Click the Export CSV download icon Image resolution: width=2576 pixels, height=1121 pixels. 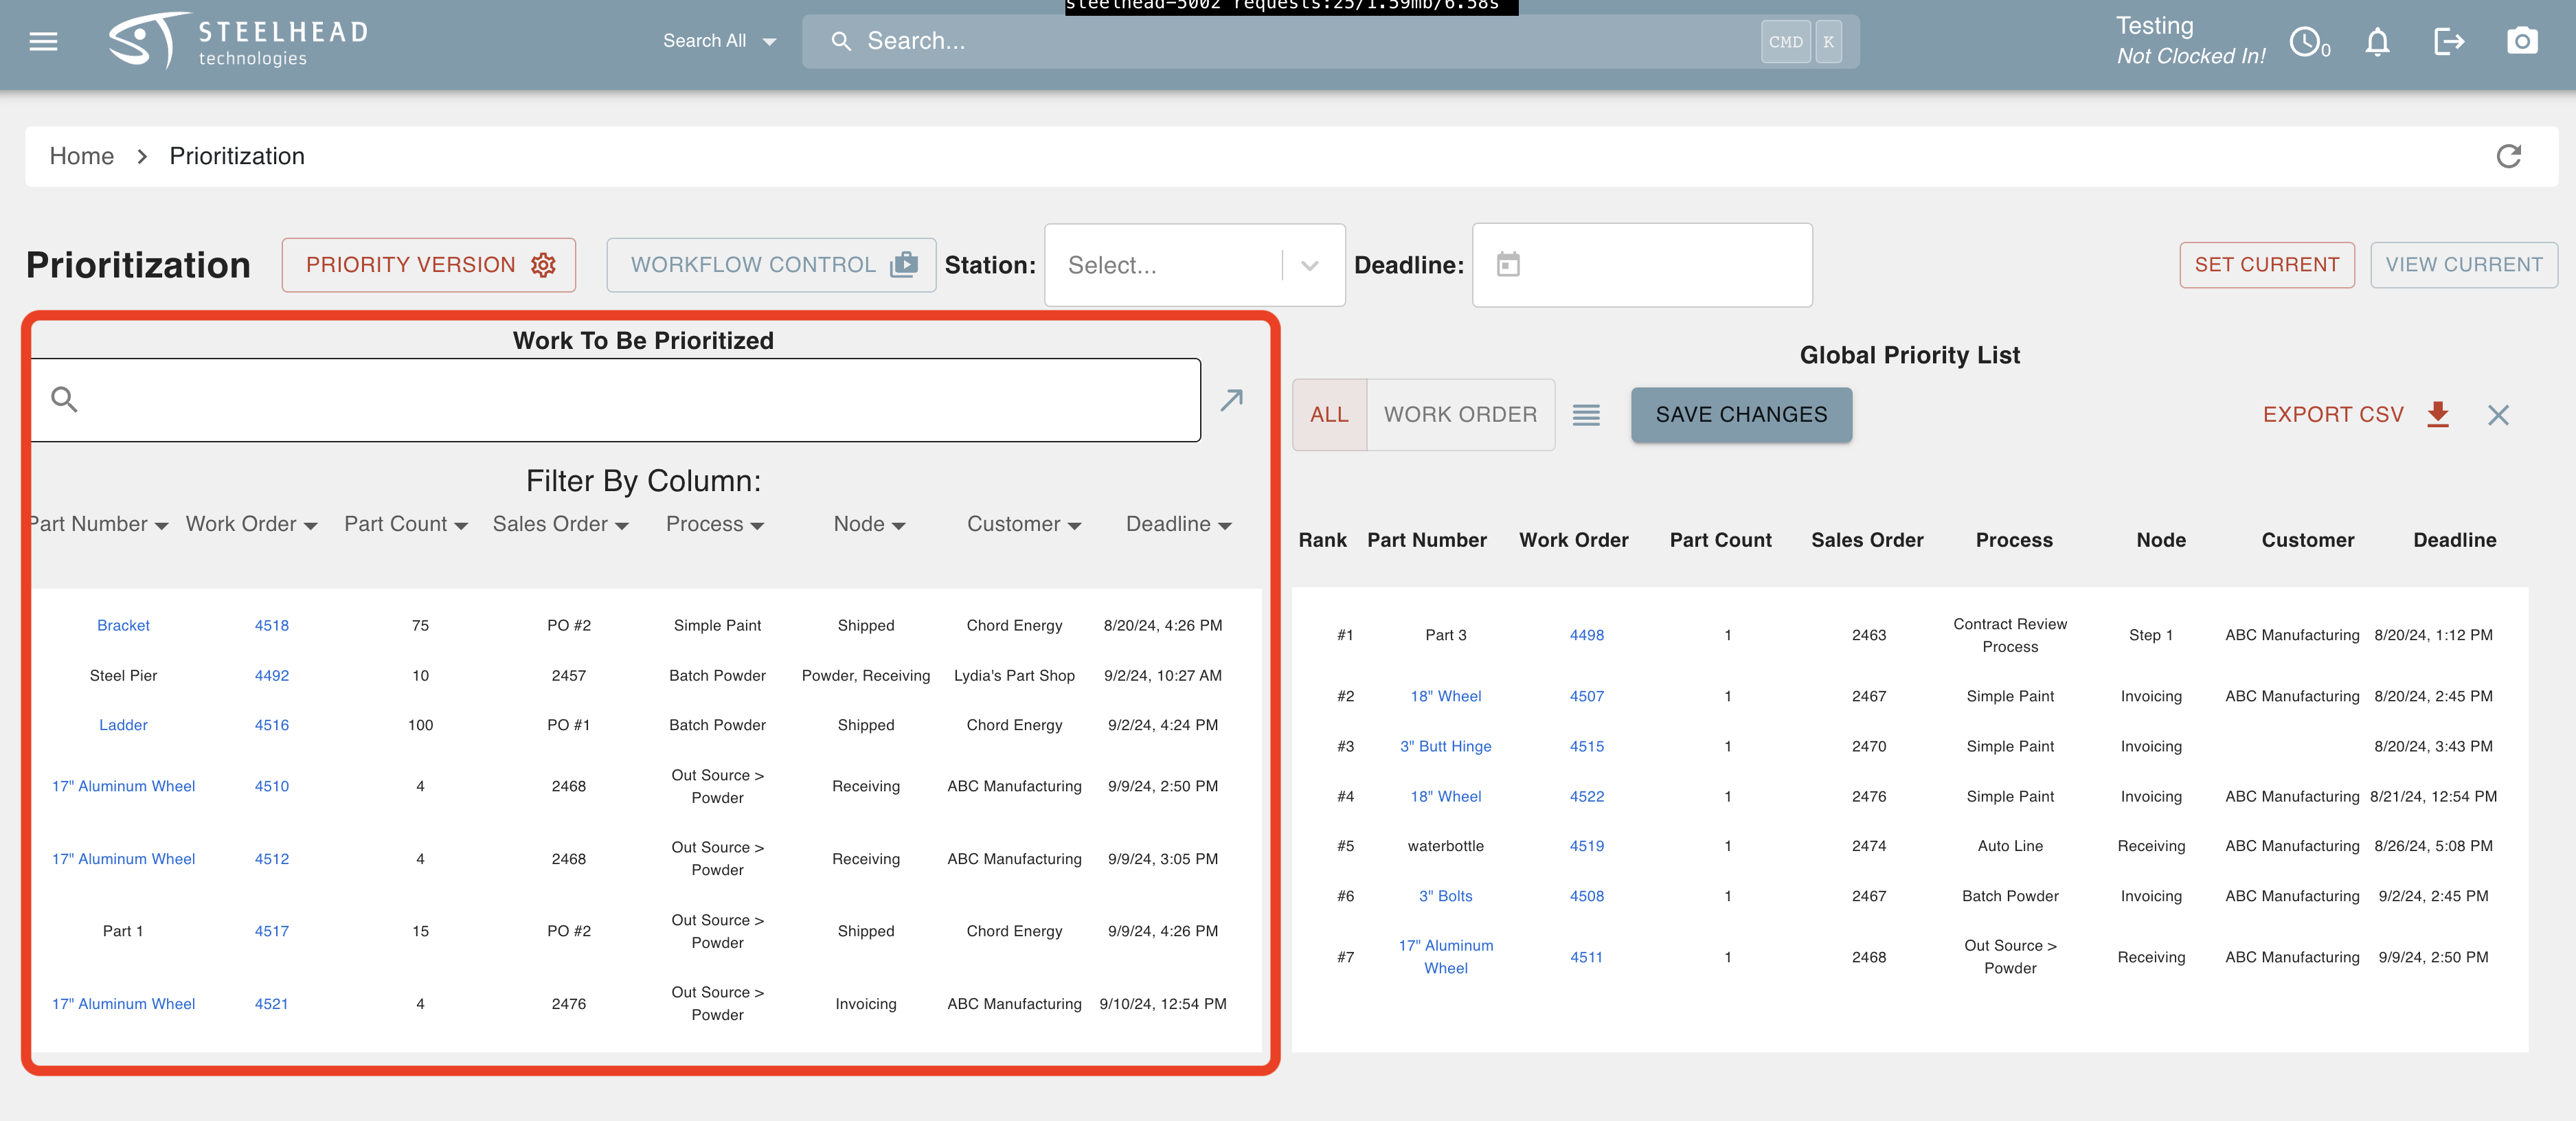point(2438,414)
